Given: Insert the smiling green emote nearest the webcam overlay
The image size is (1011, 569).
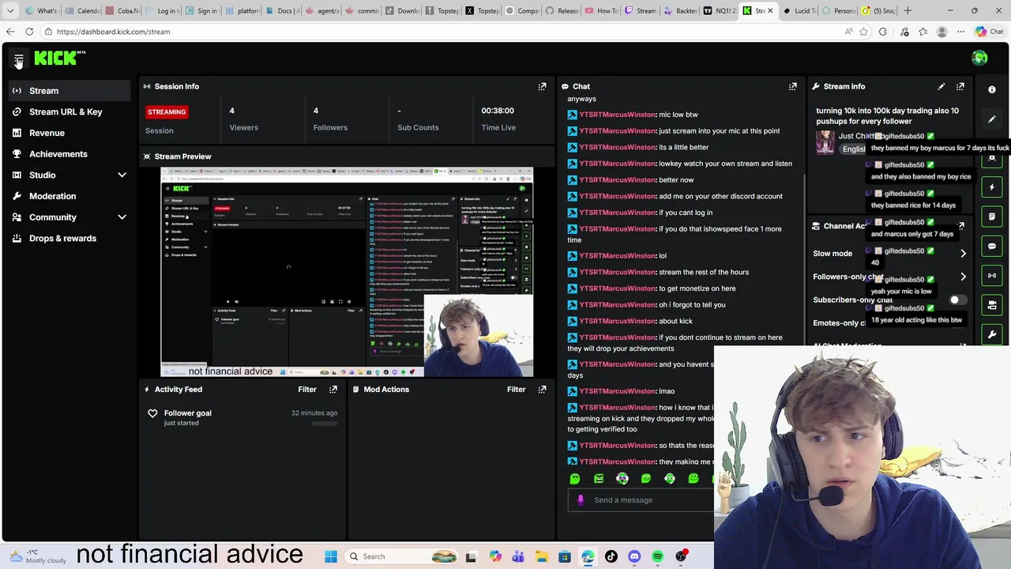Looking at the screenshot, I should (693, 478).
